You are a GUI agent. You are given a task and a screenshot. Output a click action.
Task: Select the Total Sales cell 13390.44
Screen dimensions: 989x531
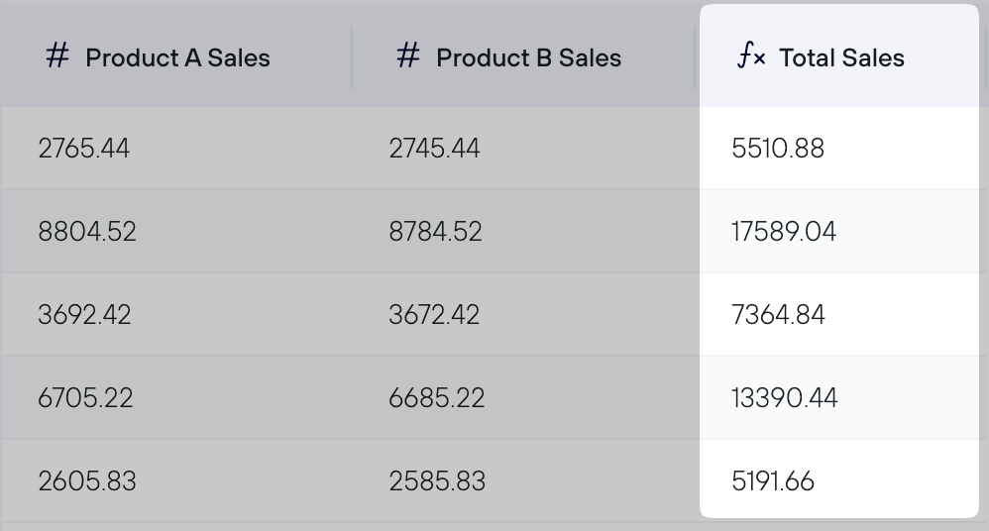pos(839,398)
